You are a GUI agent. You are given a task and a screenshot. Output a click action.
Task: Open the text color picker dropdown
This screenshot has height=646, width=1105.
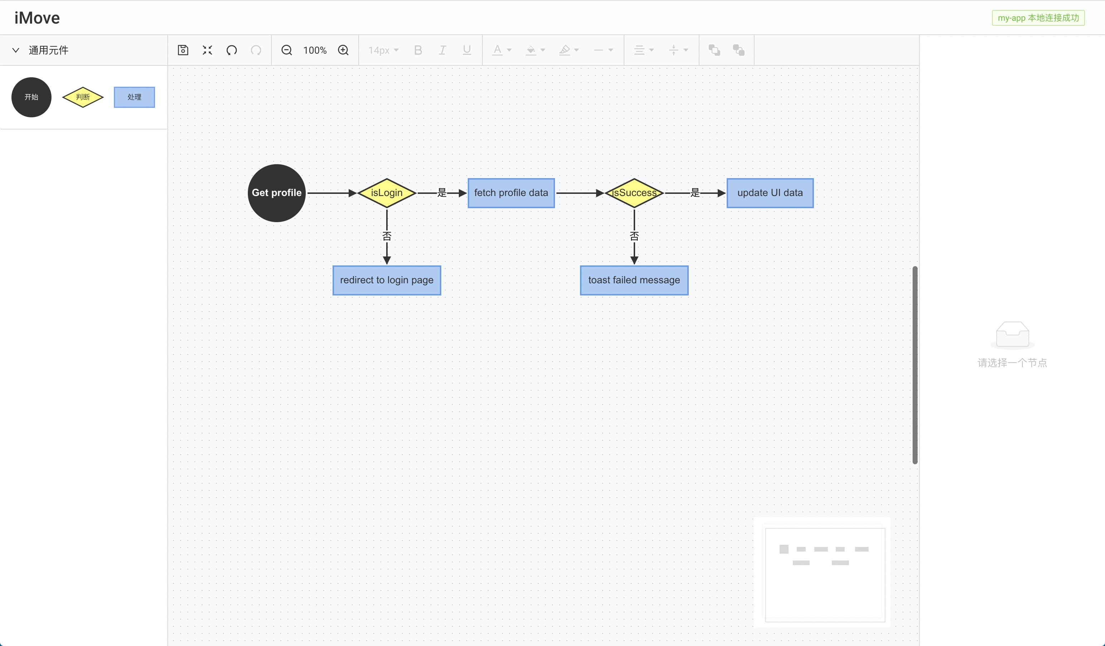(x=510, y=50)
